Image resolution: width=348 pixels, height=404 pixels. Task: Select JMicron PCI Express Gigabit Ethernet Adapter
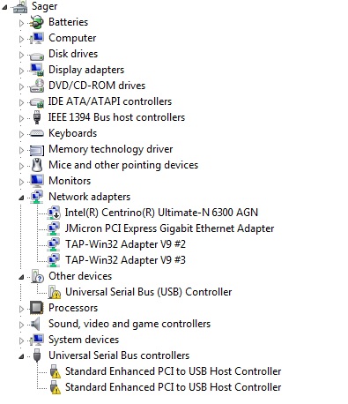point(169,228)
